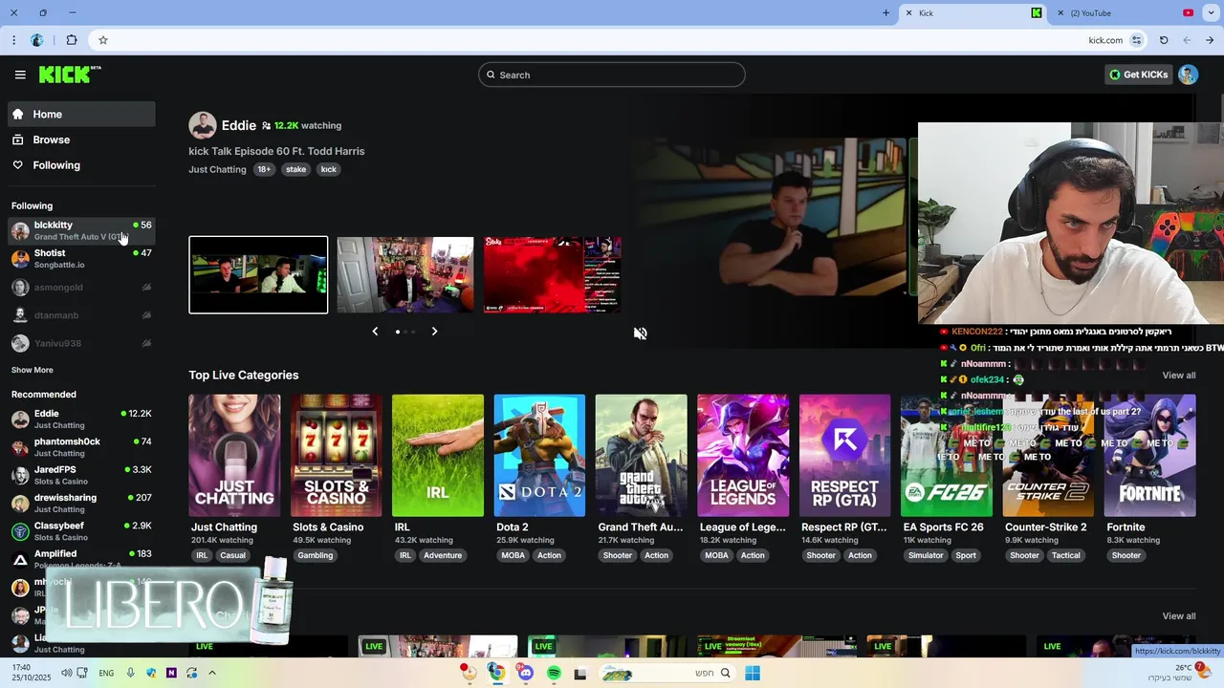Screen dimensions: 1224x688
Task: Click Gambling tag under Slots & Casino
Action: (x=315, y=555)
